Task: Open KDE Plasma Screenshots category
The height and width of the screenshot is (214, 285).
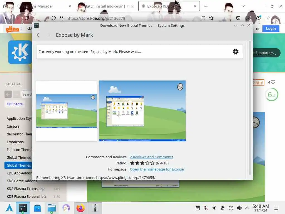Action: (26, 196)
